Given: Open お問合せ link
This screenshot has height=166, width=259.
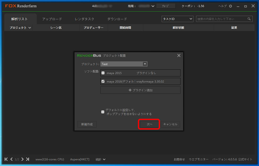Looking at the screenshot, I should 179,160.
